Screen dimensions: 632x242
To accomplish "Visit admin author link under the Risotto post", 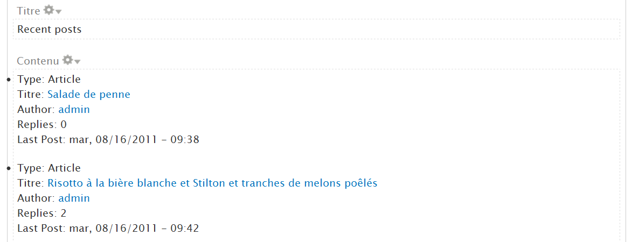I will [x=74, y=198].
